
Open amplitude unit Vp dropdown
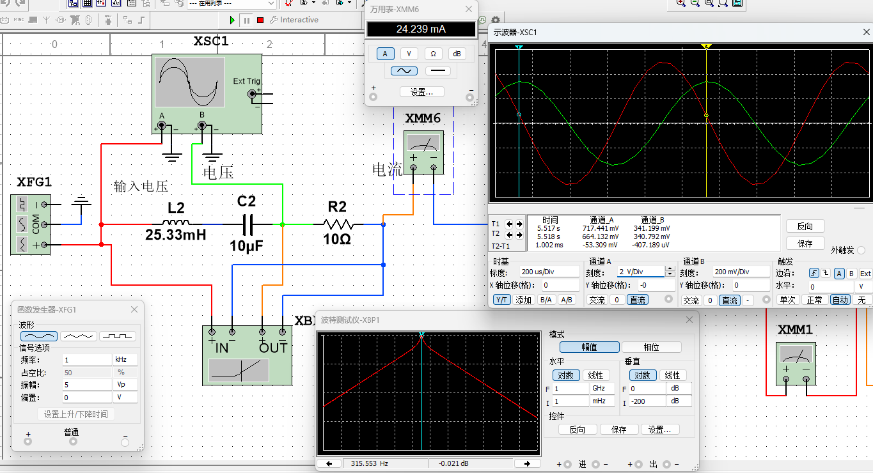(x=125, y=385)
